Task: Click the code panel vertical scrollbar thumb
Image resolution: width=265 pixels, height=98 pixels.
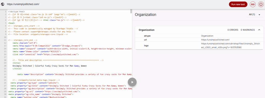Action: [131, 11]
